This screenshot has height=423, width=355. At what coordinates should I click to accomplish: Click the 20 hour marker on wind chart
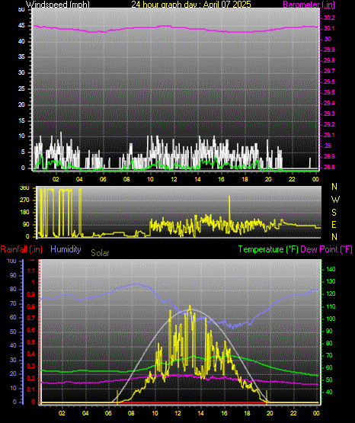click(268, 179)
